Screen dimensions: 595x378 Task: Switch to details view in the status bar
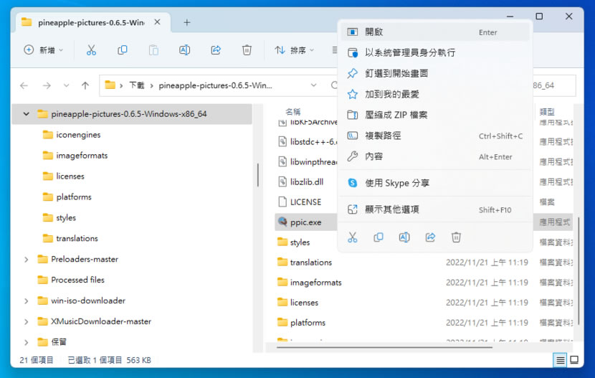[x=560, y=360]
